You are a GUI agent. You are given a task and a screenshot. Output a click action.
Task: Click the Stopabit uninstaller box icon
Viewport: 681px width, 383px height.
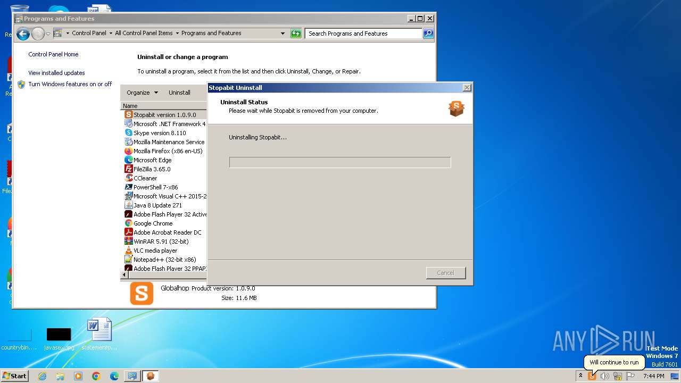point(456,109)
